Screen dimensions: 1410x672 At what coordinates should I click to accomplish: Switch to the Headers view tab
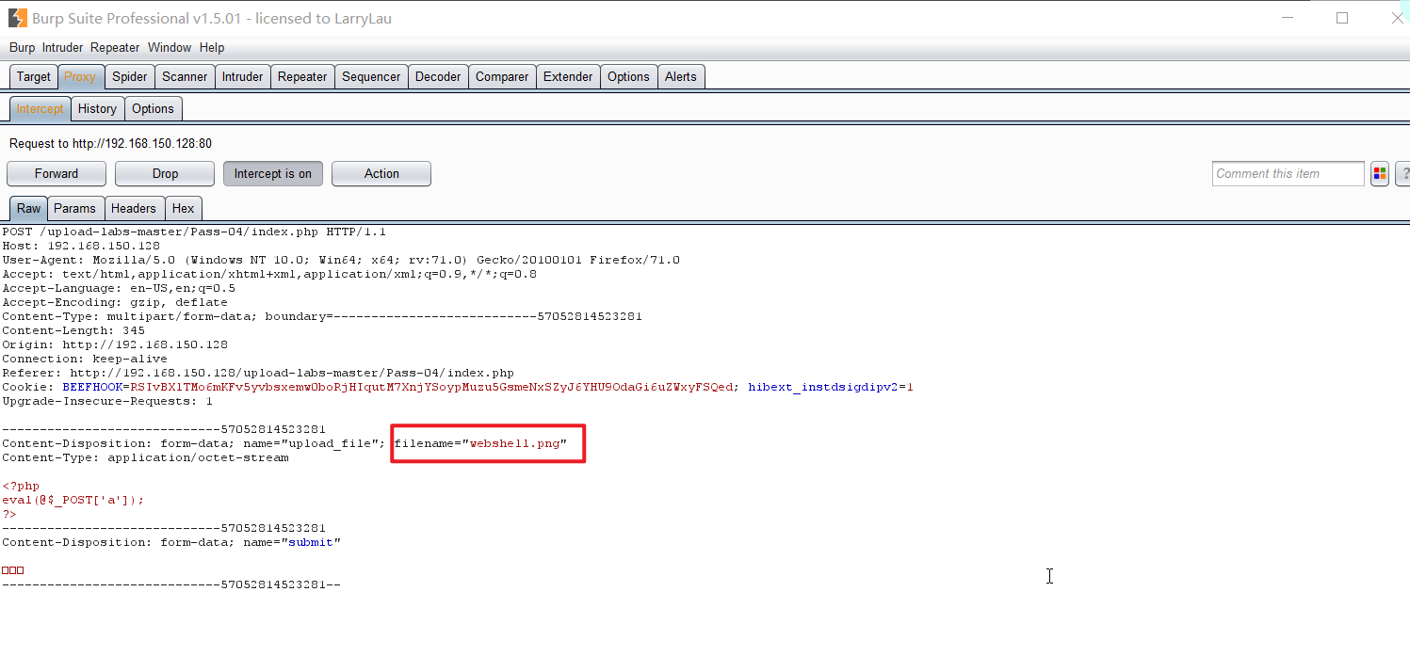(x=134, y=208)
